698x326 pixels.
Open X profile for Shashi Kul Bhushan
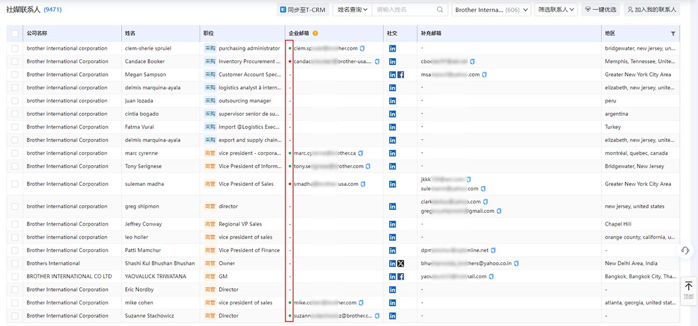401,263
